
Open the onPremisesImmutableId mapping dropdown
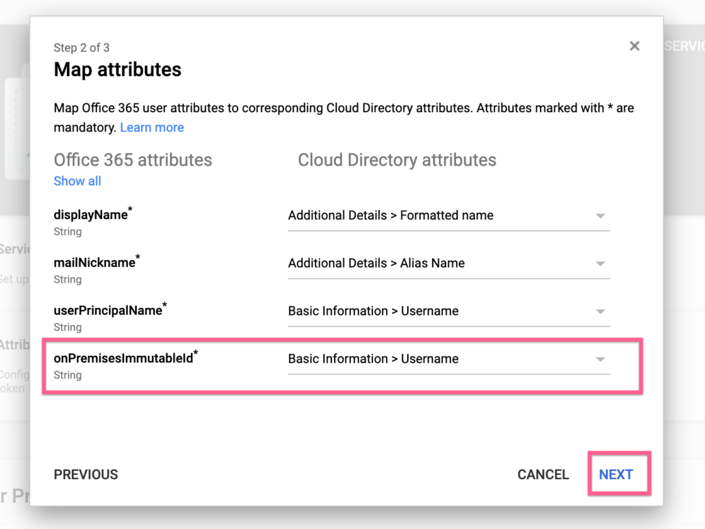coord(449,359)
